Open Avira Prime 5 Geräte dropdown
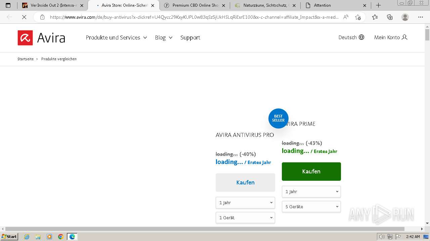The image size is (430, 241). [311, 207]
